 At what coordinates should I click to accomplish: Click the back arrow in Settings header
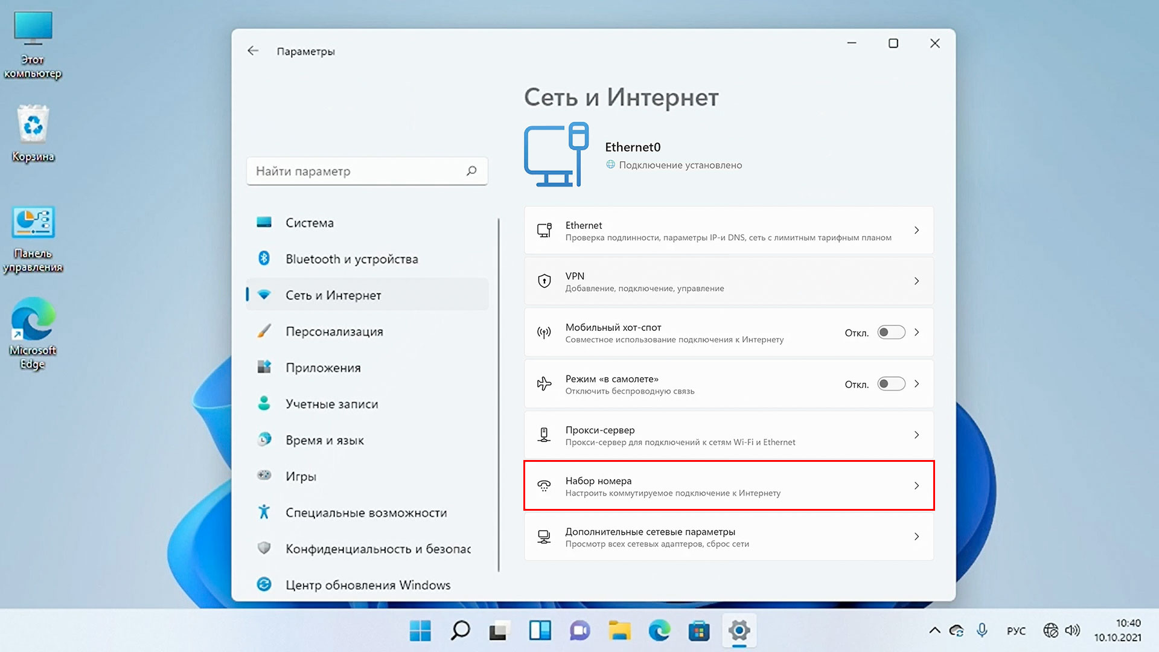click(x=253, y=51)
